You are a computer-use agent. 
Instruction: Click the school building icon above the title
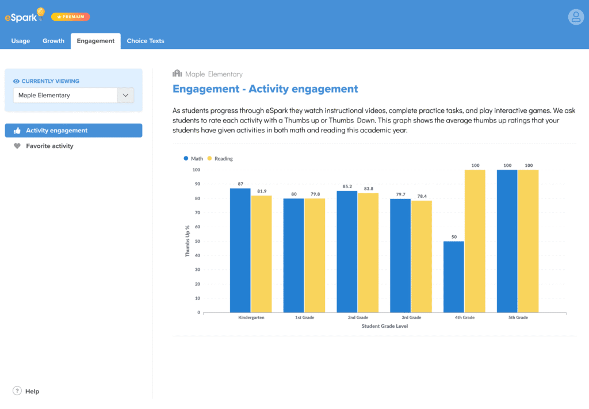click(177, 74)
